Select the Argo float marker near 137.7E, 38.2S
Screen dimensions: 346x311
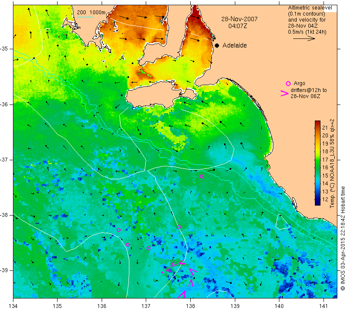click(179, 227)
